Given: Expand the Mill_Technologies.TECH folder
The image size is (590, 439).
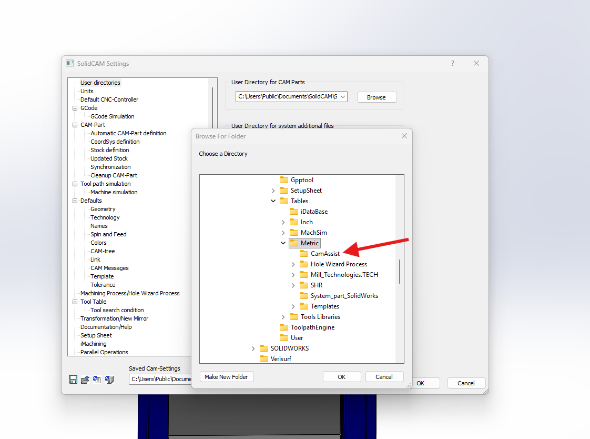Looking at the screenshot, I should click(293, 275).
